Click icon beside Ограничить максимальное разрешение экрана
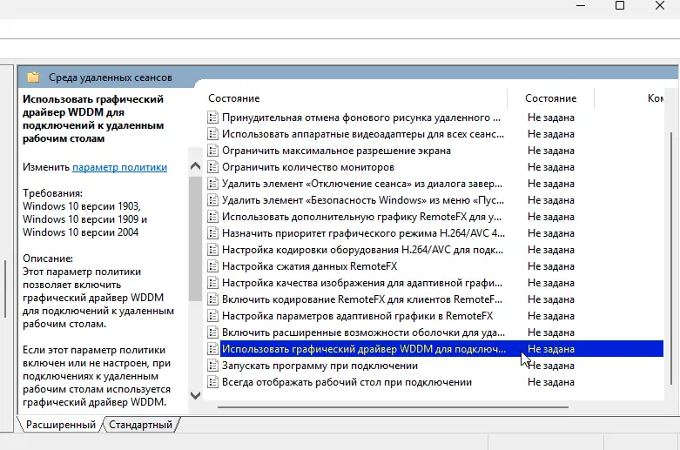This screenshot has width=680, height=450. tap(212, 151)
